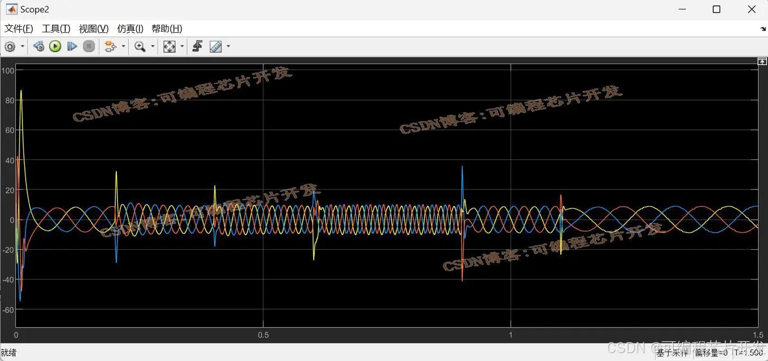Open the 工具(T) menu

(x=56, y=28)
